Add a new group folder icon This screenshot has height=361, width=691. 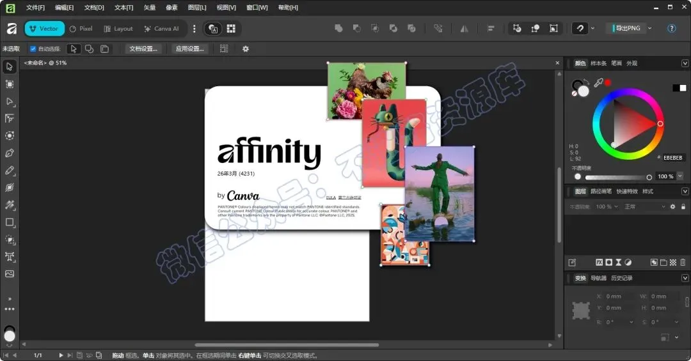pos(663,263)
